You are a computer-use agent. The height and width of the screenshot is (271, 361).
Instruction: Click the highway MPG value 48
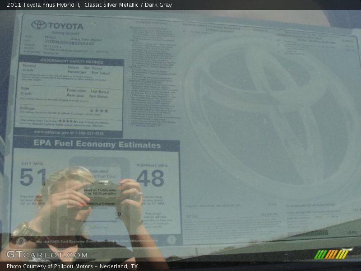click(150, 178)
